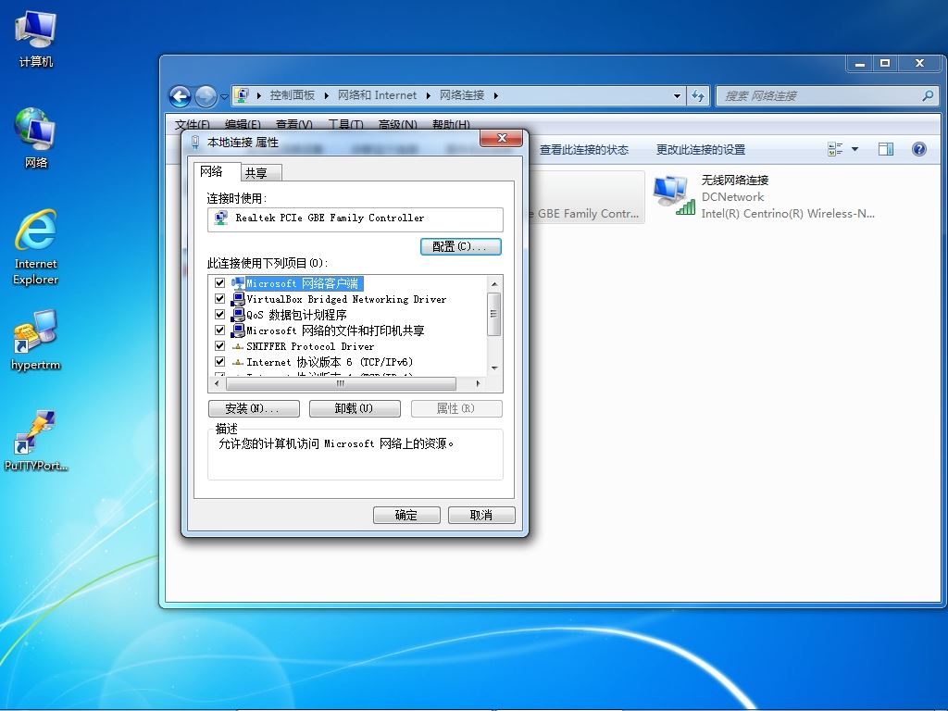Uncheck VirtualBox Bridged Networking Driver checkbox
This screenshot has height=711, width=948.
tap(219, 299)
